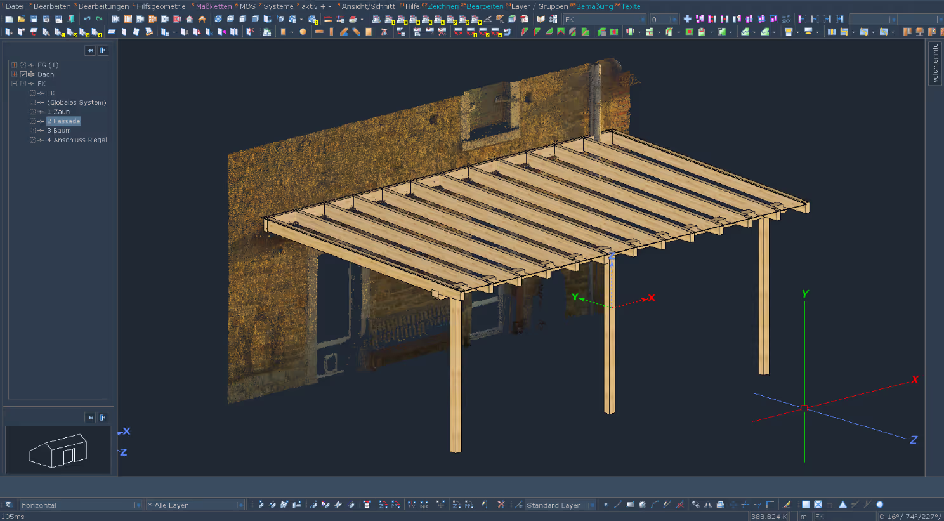Toggle the nested FK child checkbox
The width and height of the screenshot is (944, 521).
32,93
